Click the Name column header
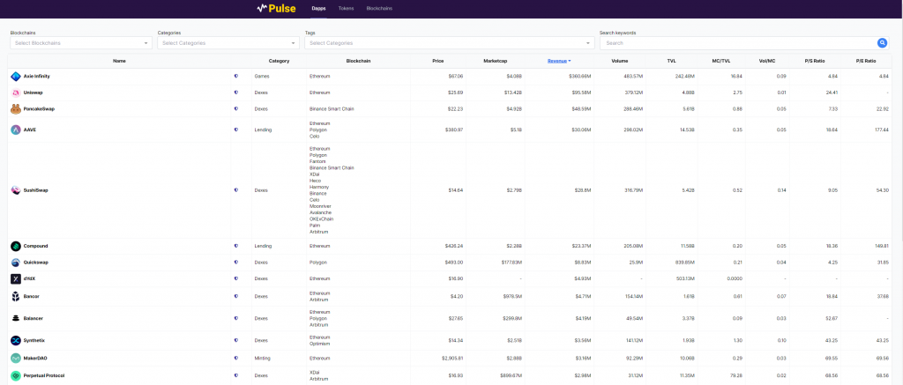Screen dimensions: 903x385 [119, 61]
